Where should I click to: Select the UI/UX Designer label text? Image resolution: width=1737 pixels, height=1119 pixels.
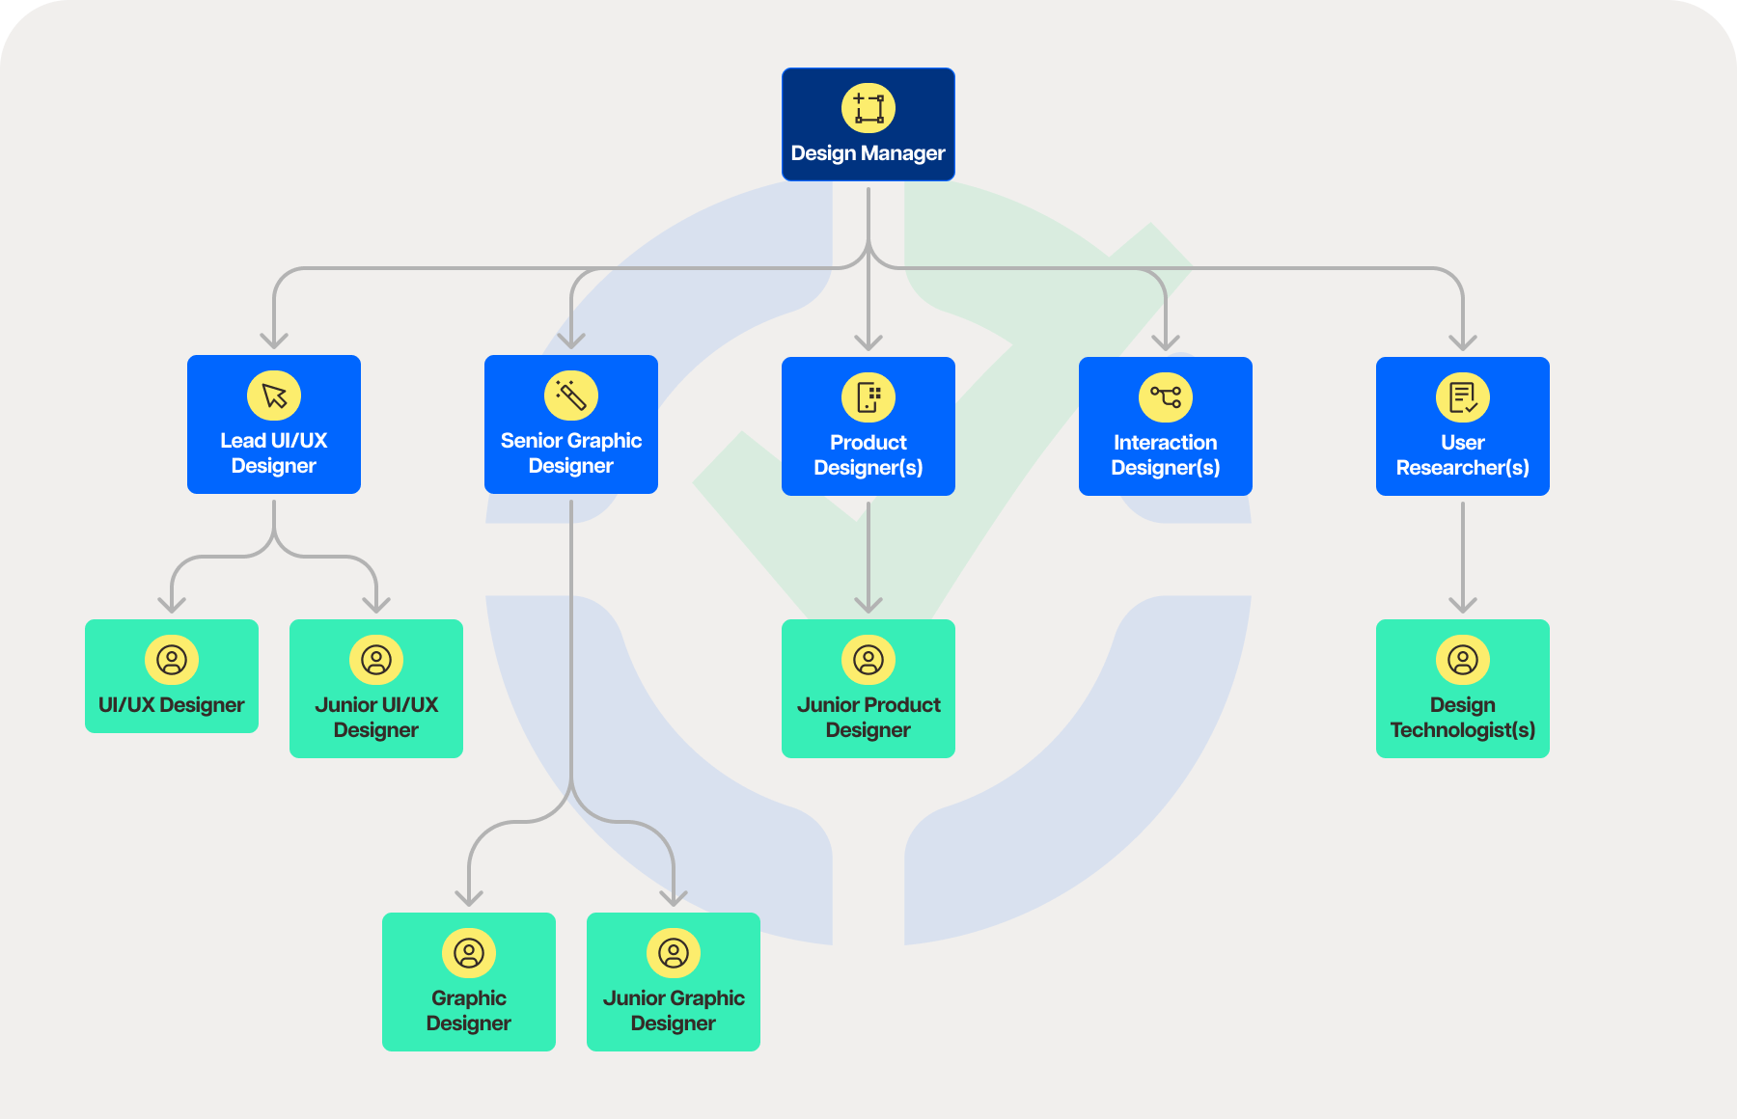(x=172, y=705)
